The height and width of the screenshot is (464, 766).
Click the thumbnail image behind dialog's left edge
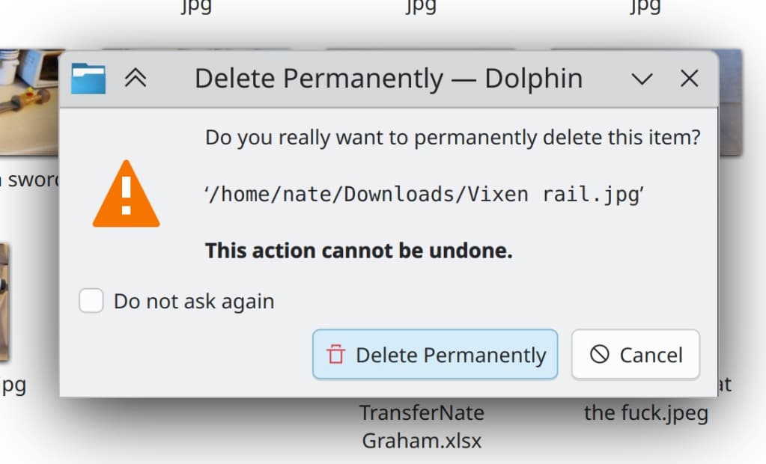29,102
